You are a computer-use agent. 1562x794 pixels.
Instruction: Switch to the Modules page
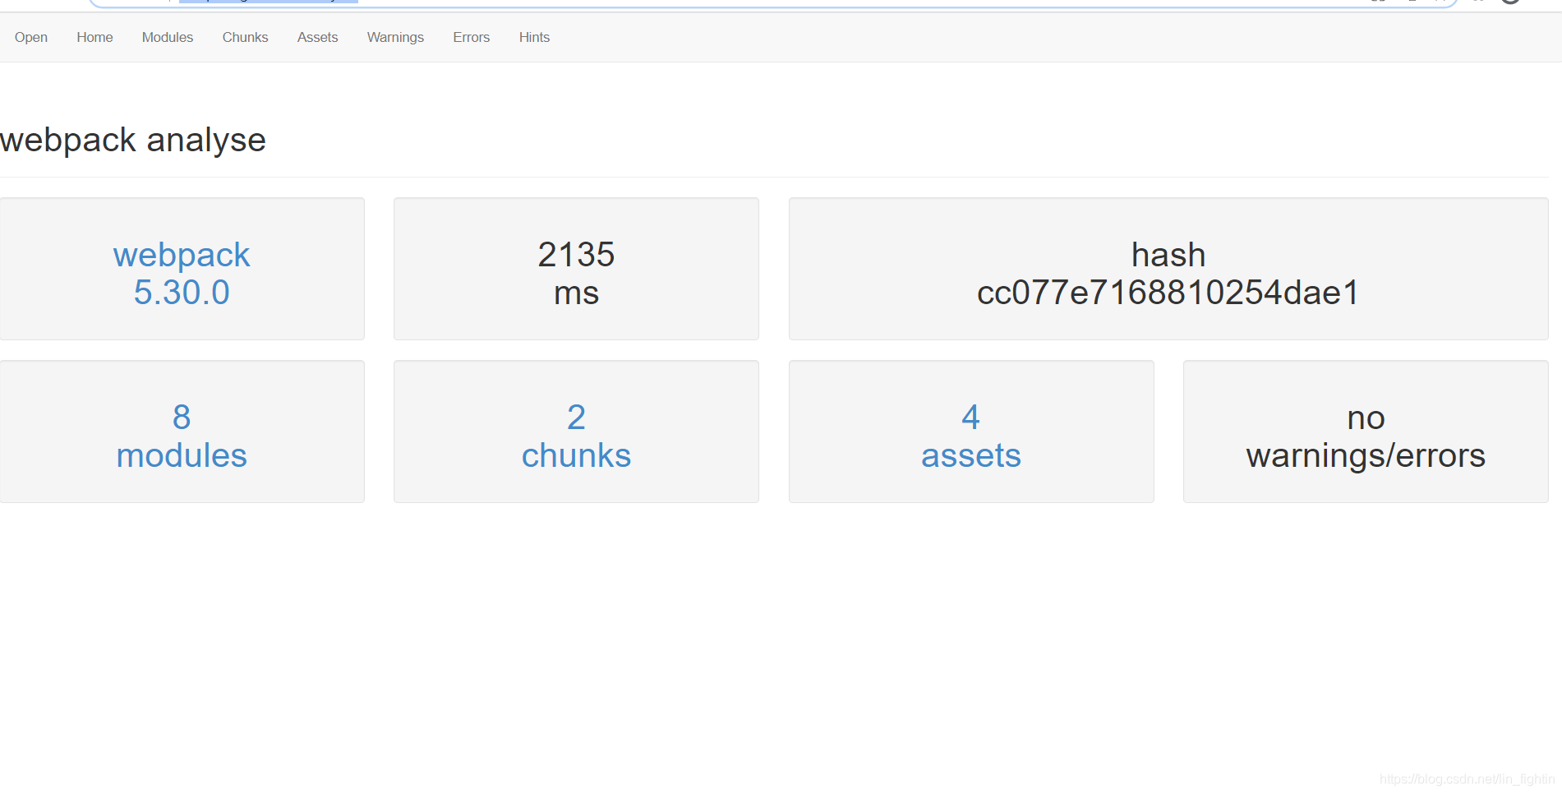[168, 37]
